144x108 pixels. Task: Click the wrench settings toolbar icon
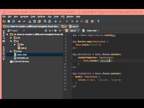(x=92, y=21)
